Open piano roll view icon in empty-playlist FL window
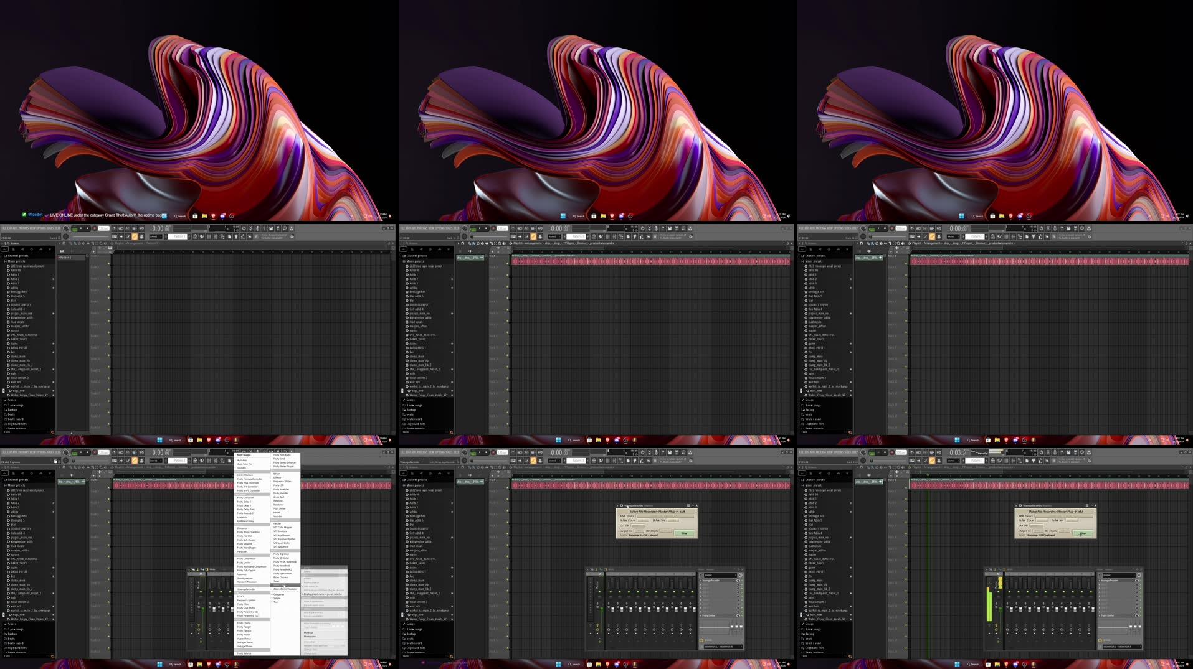 [201, 236]
